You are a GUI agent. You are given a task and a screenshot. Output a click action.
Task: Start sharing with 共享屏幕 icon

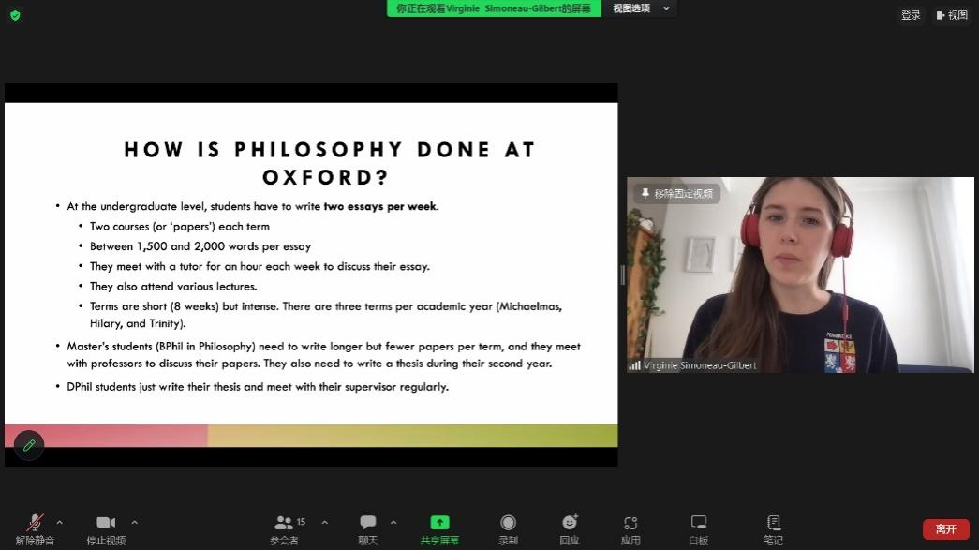point(439,523)
